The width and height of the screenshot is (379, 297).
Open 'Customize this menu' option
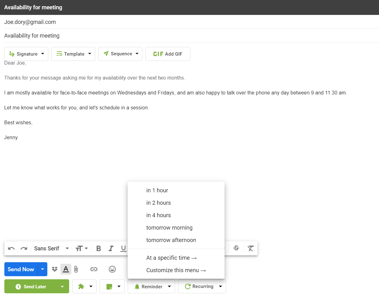pos(176,270)
